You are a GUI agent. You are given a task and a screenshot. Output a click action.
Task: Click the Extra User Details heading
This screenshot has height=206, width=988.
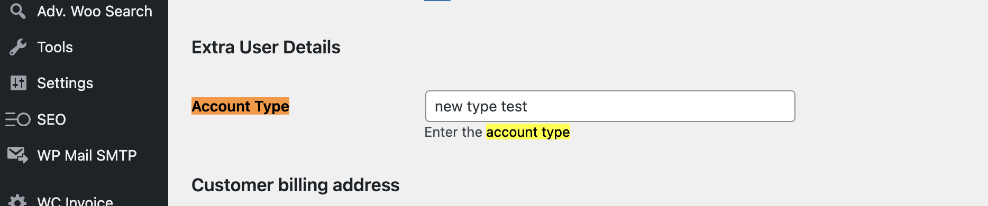pyautogui.click(x=266, y=47)
